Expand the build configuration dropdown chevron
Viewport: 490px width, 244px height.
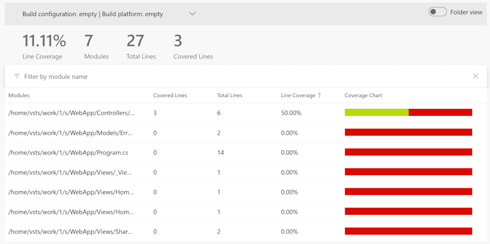[193, 14]
